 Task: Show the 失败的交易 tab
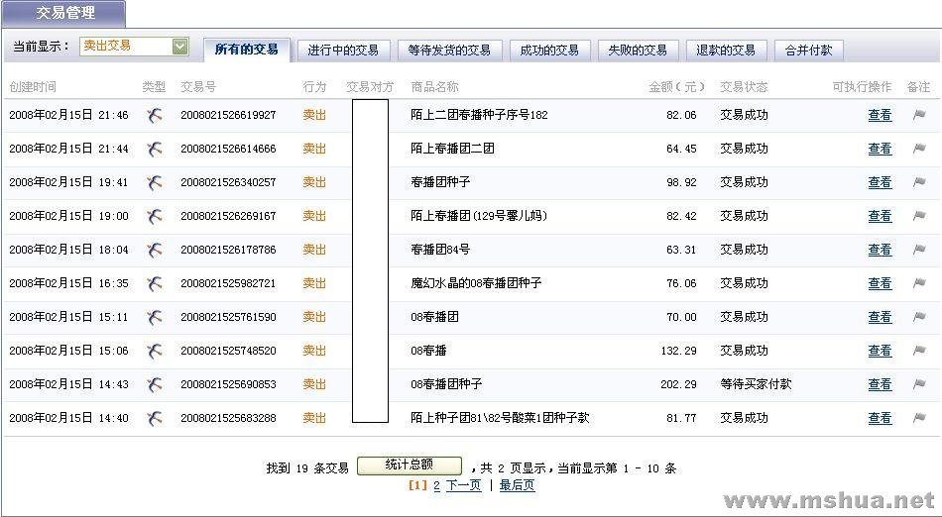(637, 50)
